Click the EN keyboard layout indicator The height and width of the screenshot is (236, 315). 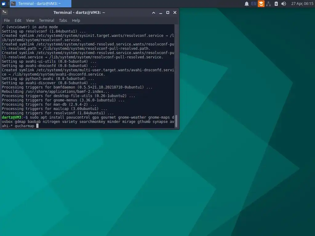254,4
